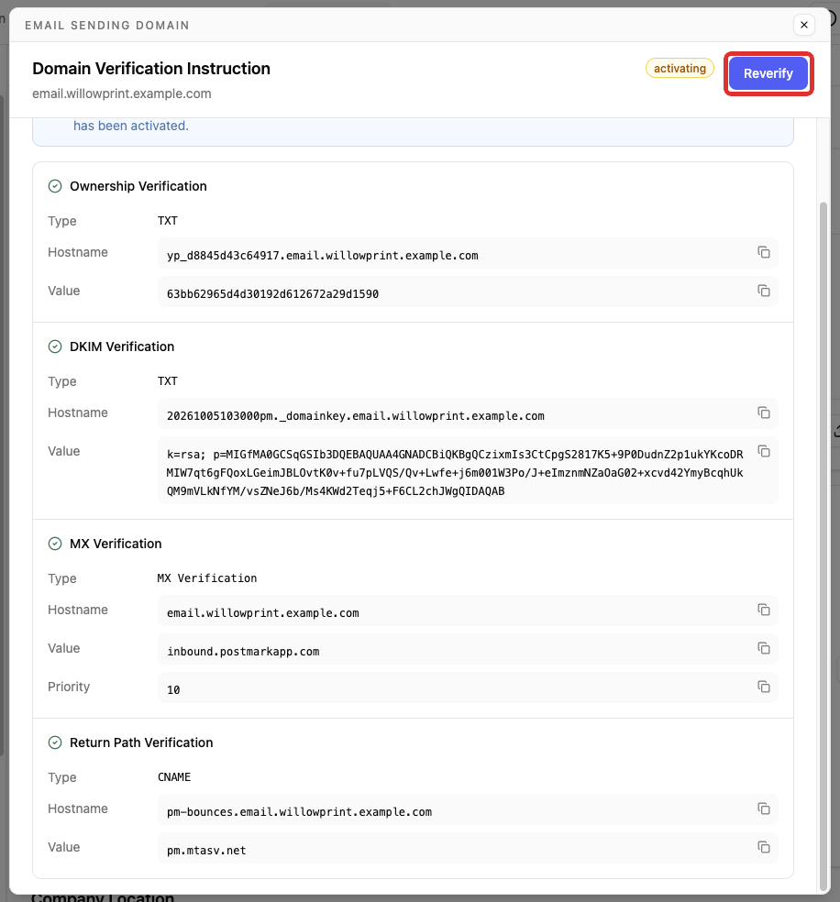
Task: Copy the inbound.postmarkapp.com MX value
Action: point(764,648)
